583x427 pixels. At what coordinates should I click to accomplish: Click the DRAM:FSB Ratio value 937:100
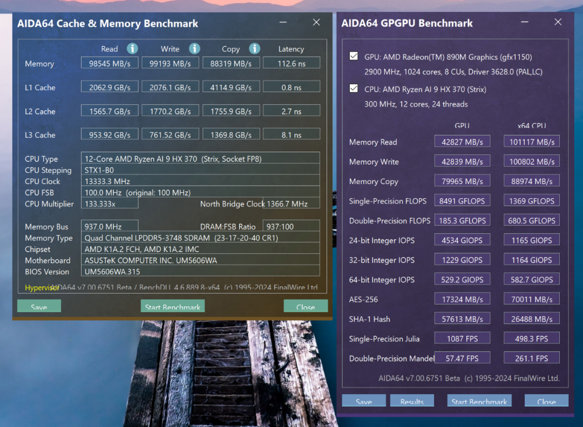(x=291, y=226)
